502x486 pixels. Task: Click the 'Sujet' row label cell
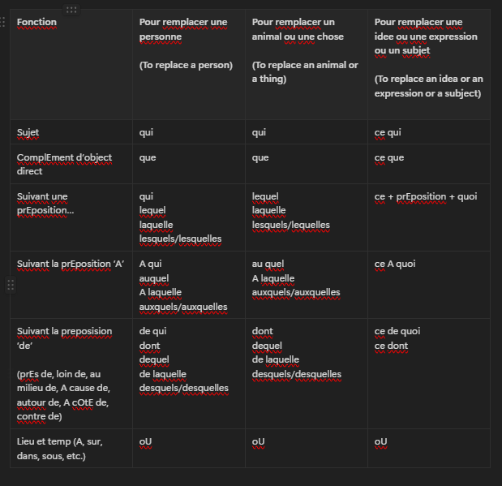(x=71, y=132)
